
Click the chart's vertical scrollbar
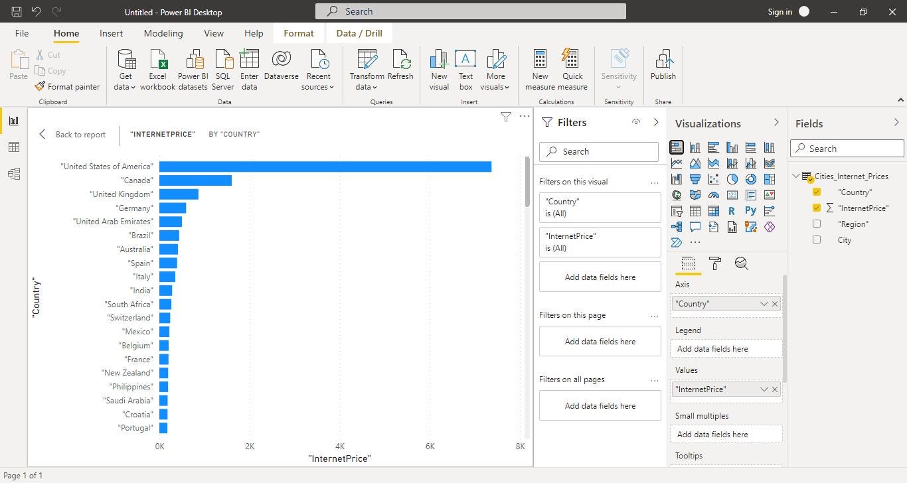point(528,182)
